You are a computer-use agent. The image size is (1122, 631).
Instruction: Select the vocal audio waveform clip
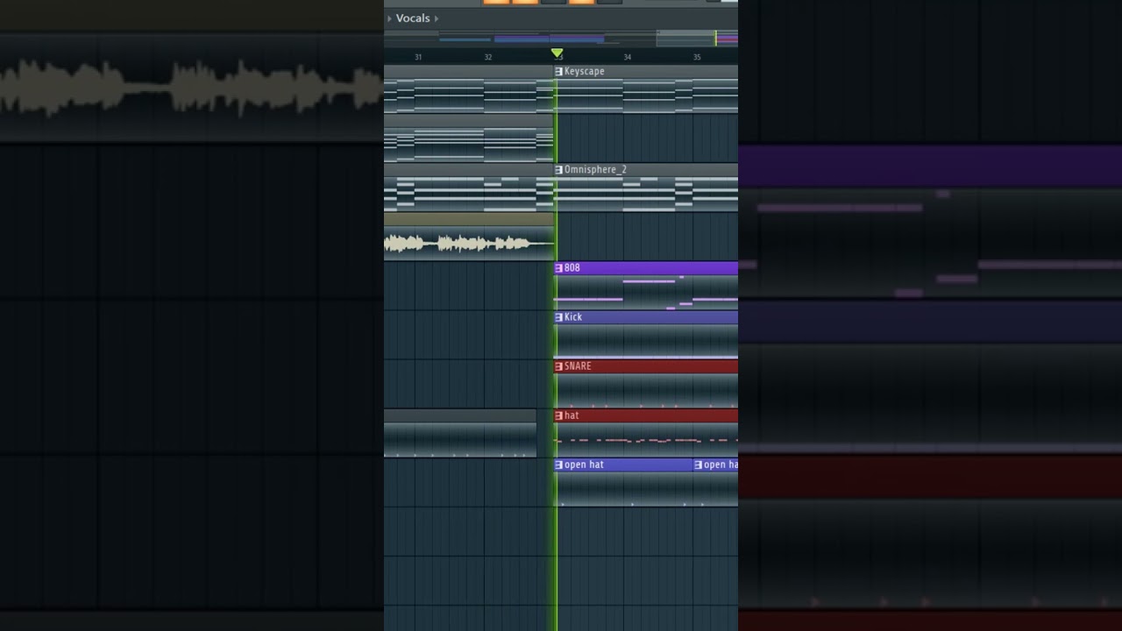(469, 237)
